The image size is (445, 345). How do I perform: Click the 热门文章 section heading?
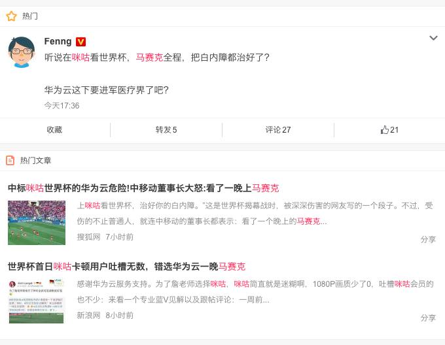35,161
